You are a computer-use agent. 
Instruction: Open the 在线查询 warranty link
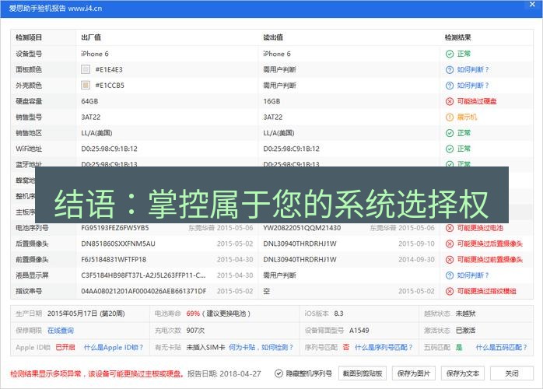61,331
